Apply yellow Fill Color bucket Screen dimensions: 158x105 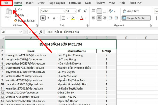pos(73,18)
